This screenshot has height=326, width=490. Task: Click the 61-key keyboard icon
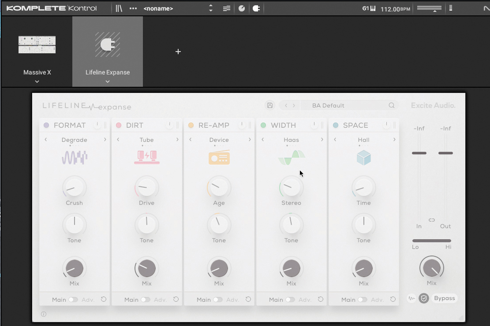[x=369, y=8]
